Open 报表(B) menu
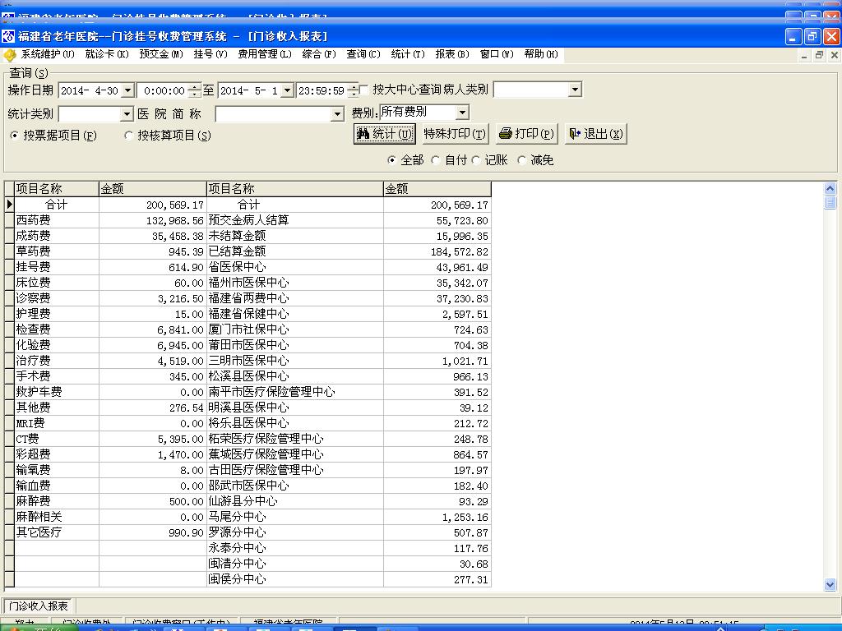 (x=452, y=54)
